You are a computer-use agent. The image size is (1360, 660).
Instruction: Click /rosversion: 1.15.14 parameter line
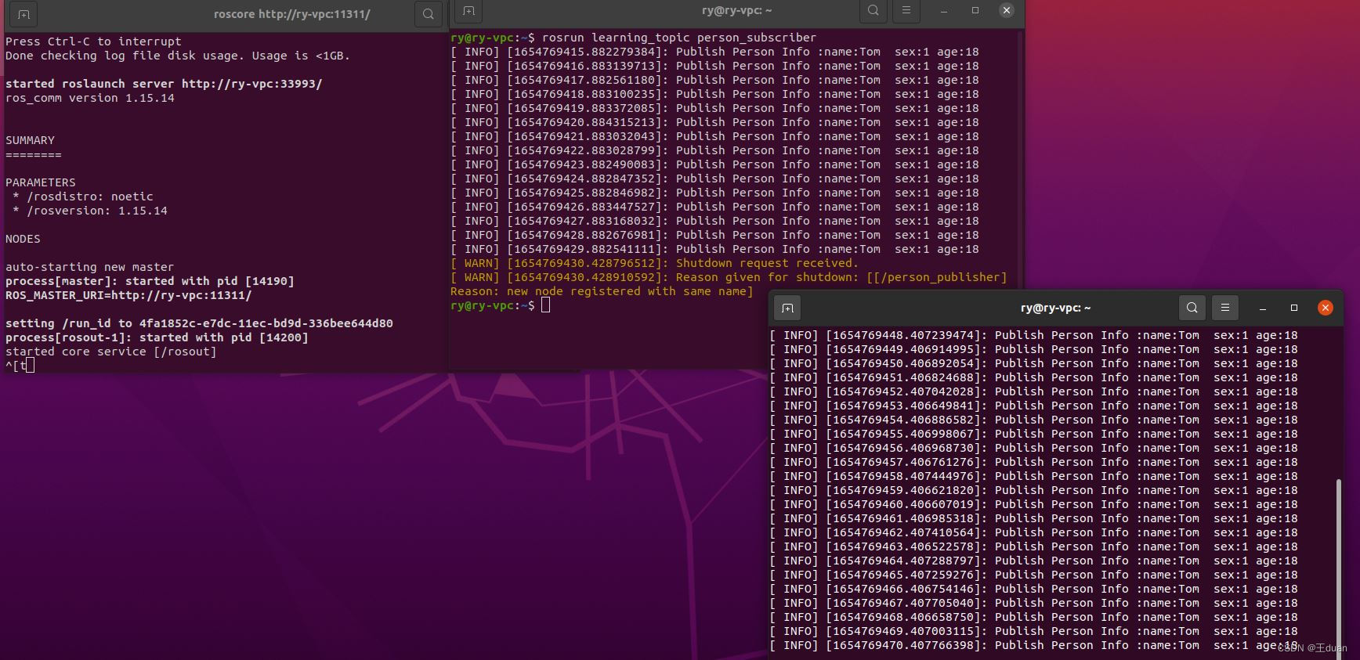coord(90,211)
